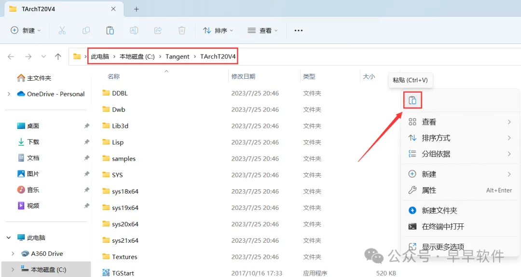Click Tangent breadcrumb in address bar

coord(178,56)
